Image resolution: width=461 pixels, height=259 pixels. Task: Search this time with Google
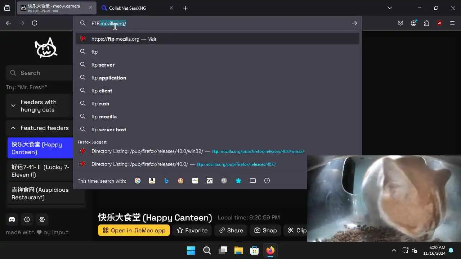click(x=138, y=181)
